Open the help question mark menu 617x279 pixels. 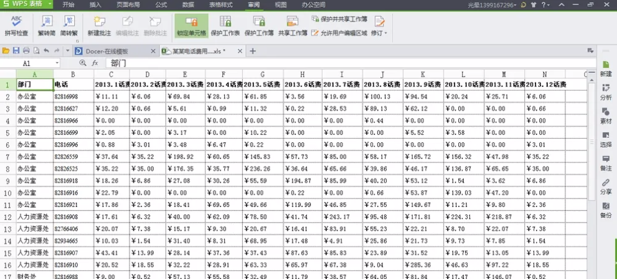click(x=545, y=5)
